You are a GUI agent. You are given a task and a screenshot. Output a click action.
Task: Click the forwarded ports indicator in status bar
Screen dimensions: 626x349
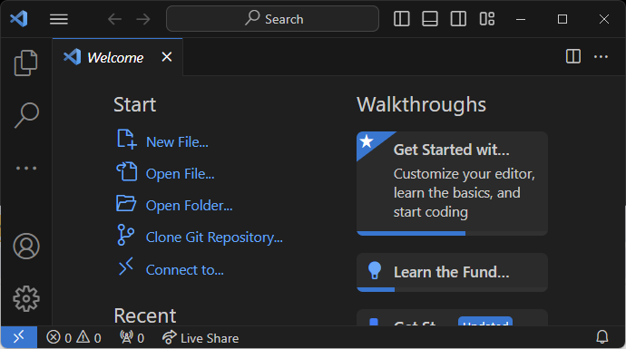click(x=132, y=338)
